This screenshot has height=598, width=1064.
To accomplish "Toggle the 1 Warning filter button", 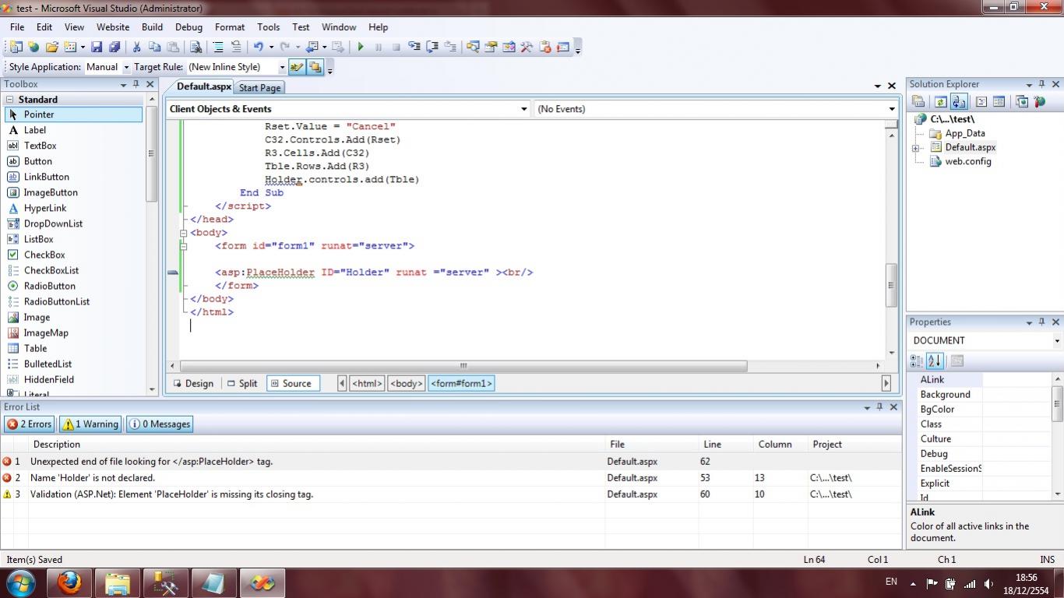I will pyautogui.click(x=90, y=424).
